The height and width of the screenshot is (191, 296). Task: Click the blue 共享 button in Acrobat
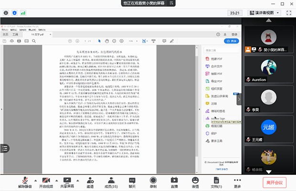click(x=232, y=41)
